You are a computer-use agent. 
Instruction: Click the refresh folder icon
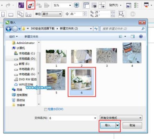(96, 28)
